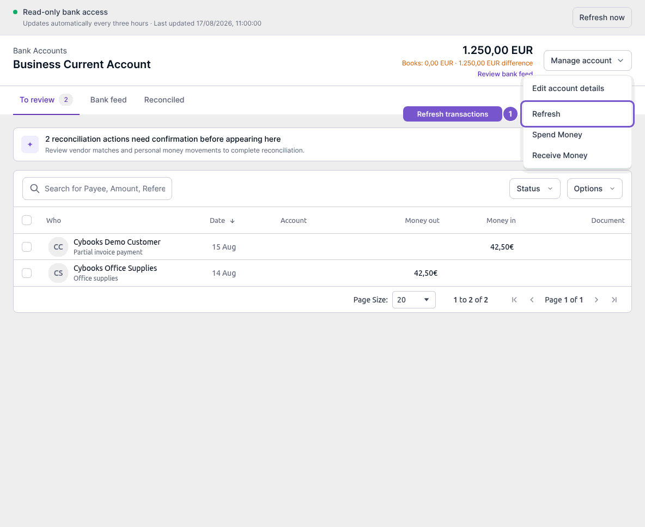Go to the first page of results

point(514,300)
